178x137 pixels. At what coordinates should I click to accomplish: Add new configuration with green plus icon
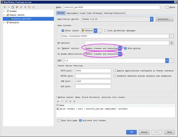5,7
